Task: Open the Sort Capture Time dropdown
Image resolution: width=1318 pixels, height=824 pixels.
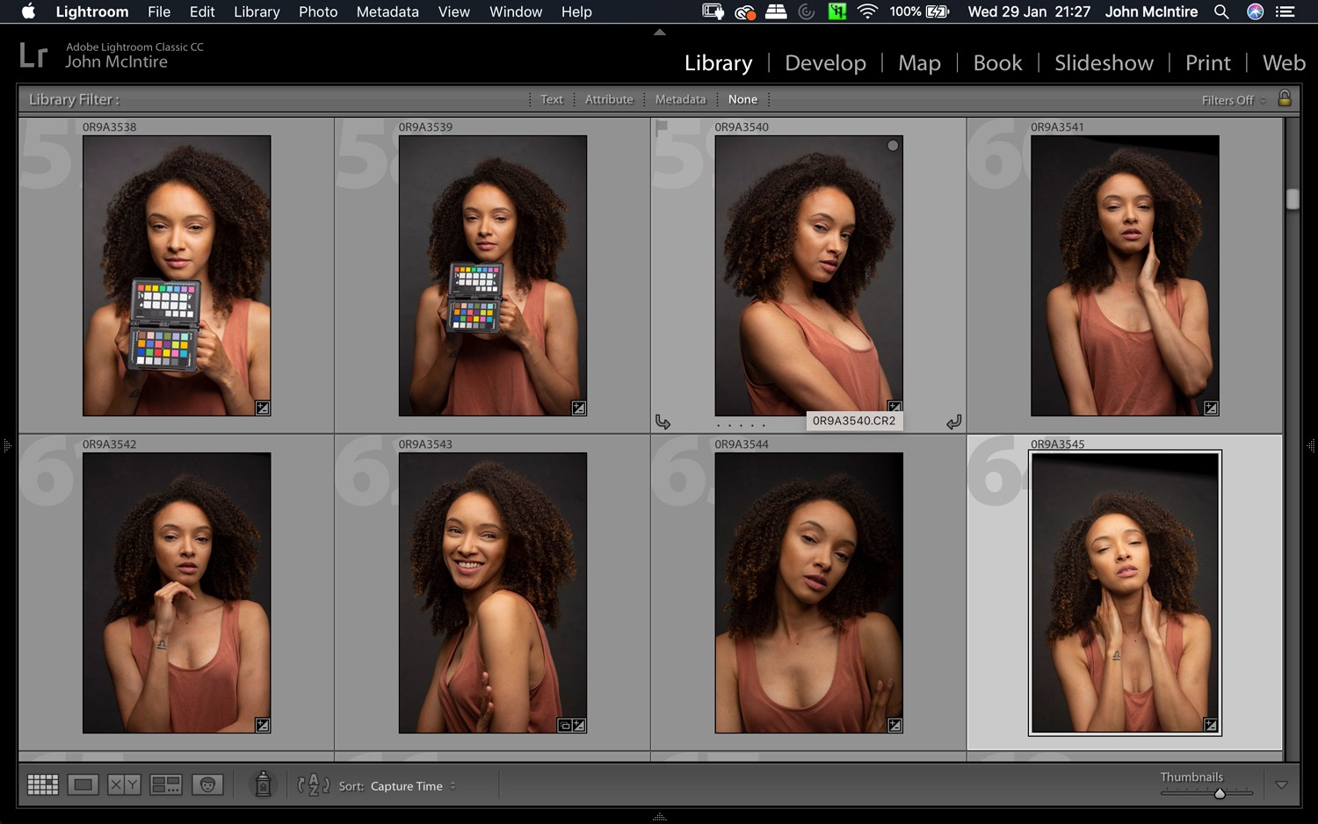Action: point(409,786)
